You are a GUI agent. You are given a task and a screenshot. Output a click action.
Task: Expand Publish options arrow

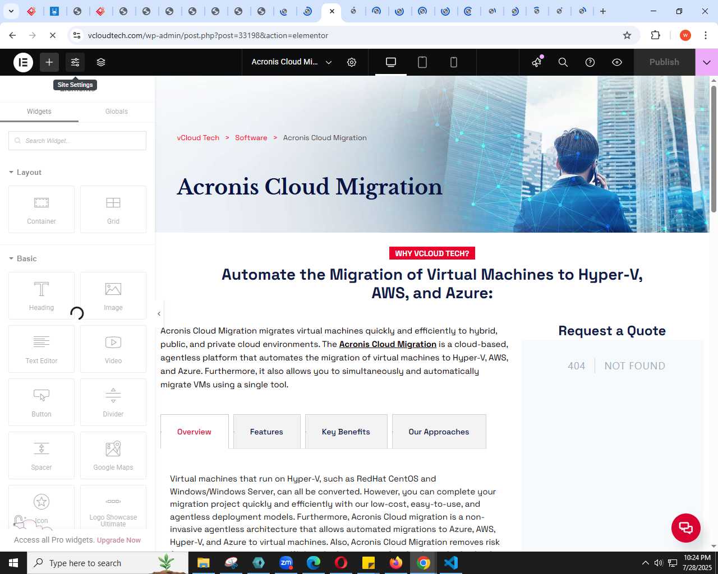click(x=707, y=62)
